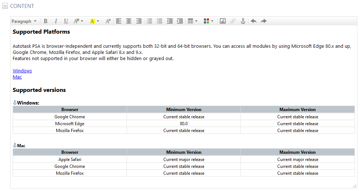This screenshot has height=191, width=361.
Task: Clear text formatting
Action: 108,21
